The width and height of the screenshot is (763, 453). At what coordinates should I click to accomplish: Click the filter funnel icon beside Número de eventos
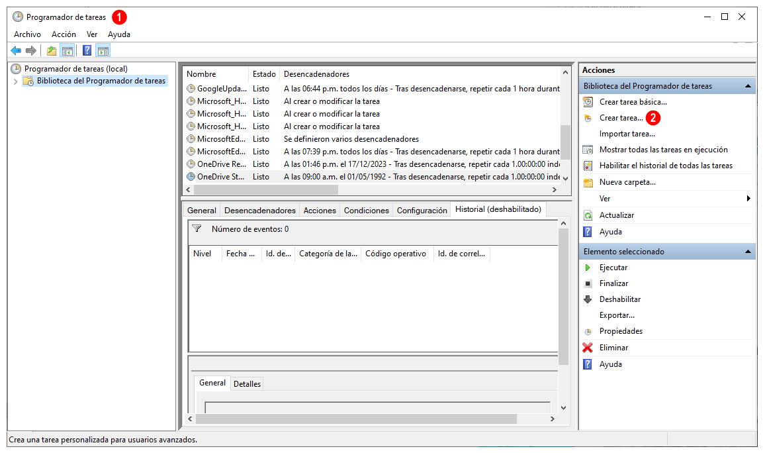(197, 228)
